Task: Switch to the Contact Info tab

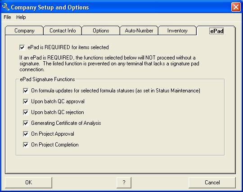Action: (63, 31)
